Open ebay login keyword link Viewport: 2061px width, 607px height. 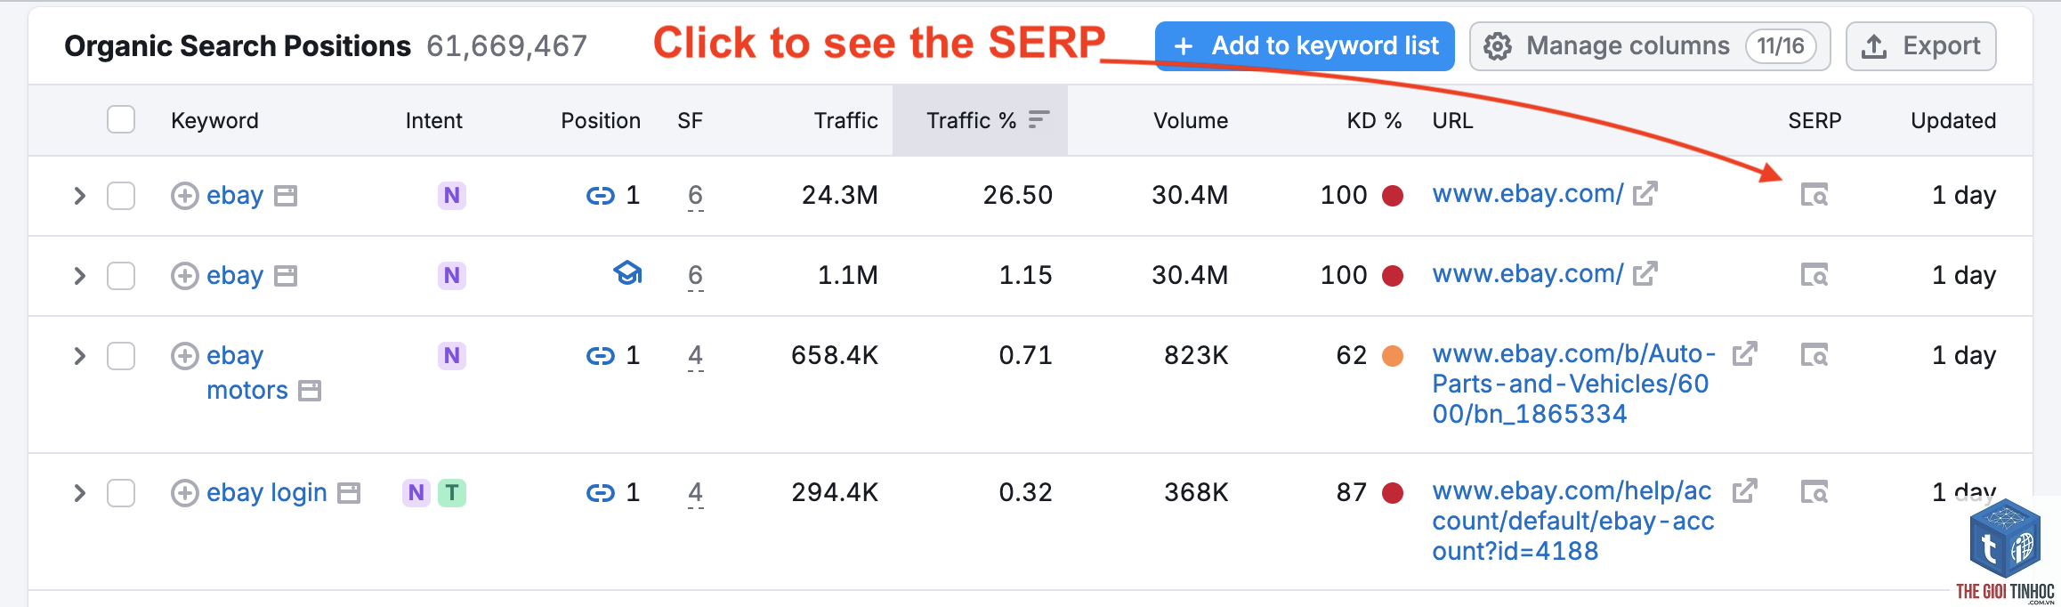click(267, 493)
